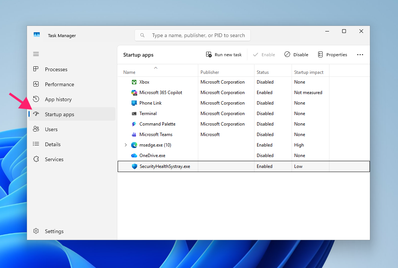Click the SecurityHealthSystray shield icon
398x268 pixels.
(x=135, y=166)
